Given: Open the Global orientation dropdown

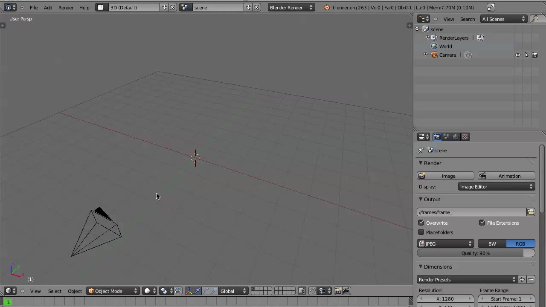Looking at the screenshot, I should point(233,291).
